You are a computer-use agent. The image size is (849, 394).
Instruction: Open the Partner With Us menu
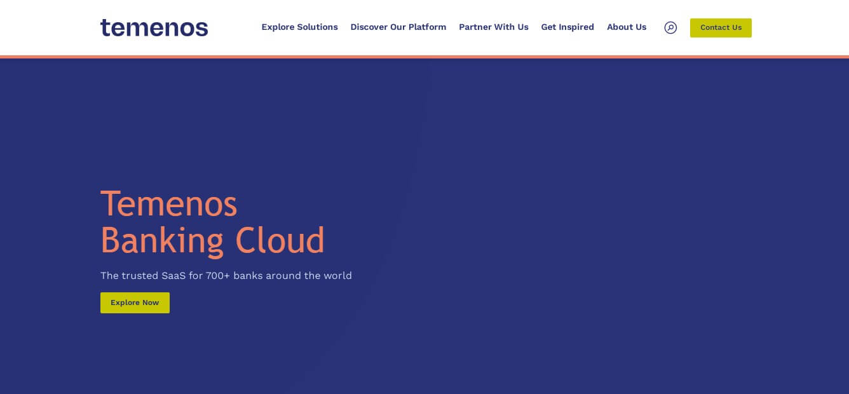(494, 27)
